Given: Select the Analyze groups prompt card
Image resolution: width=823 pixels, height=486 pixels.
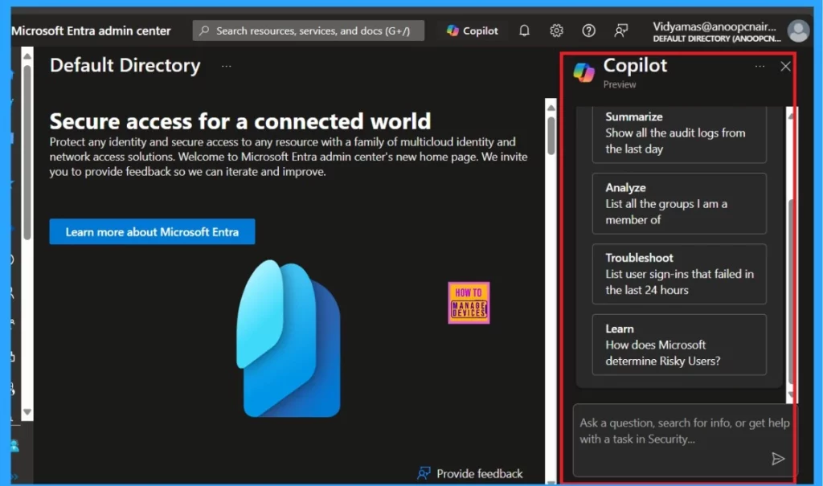Looking at the screenshot, I should 679,203.
